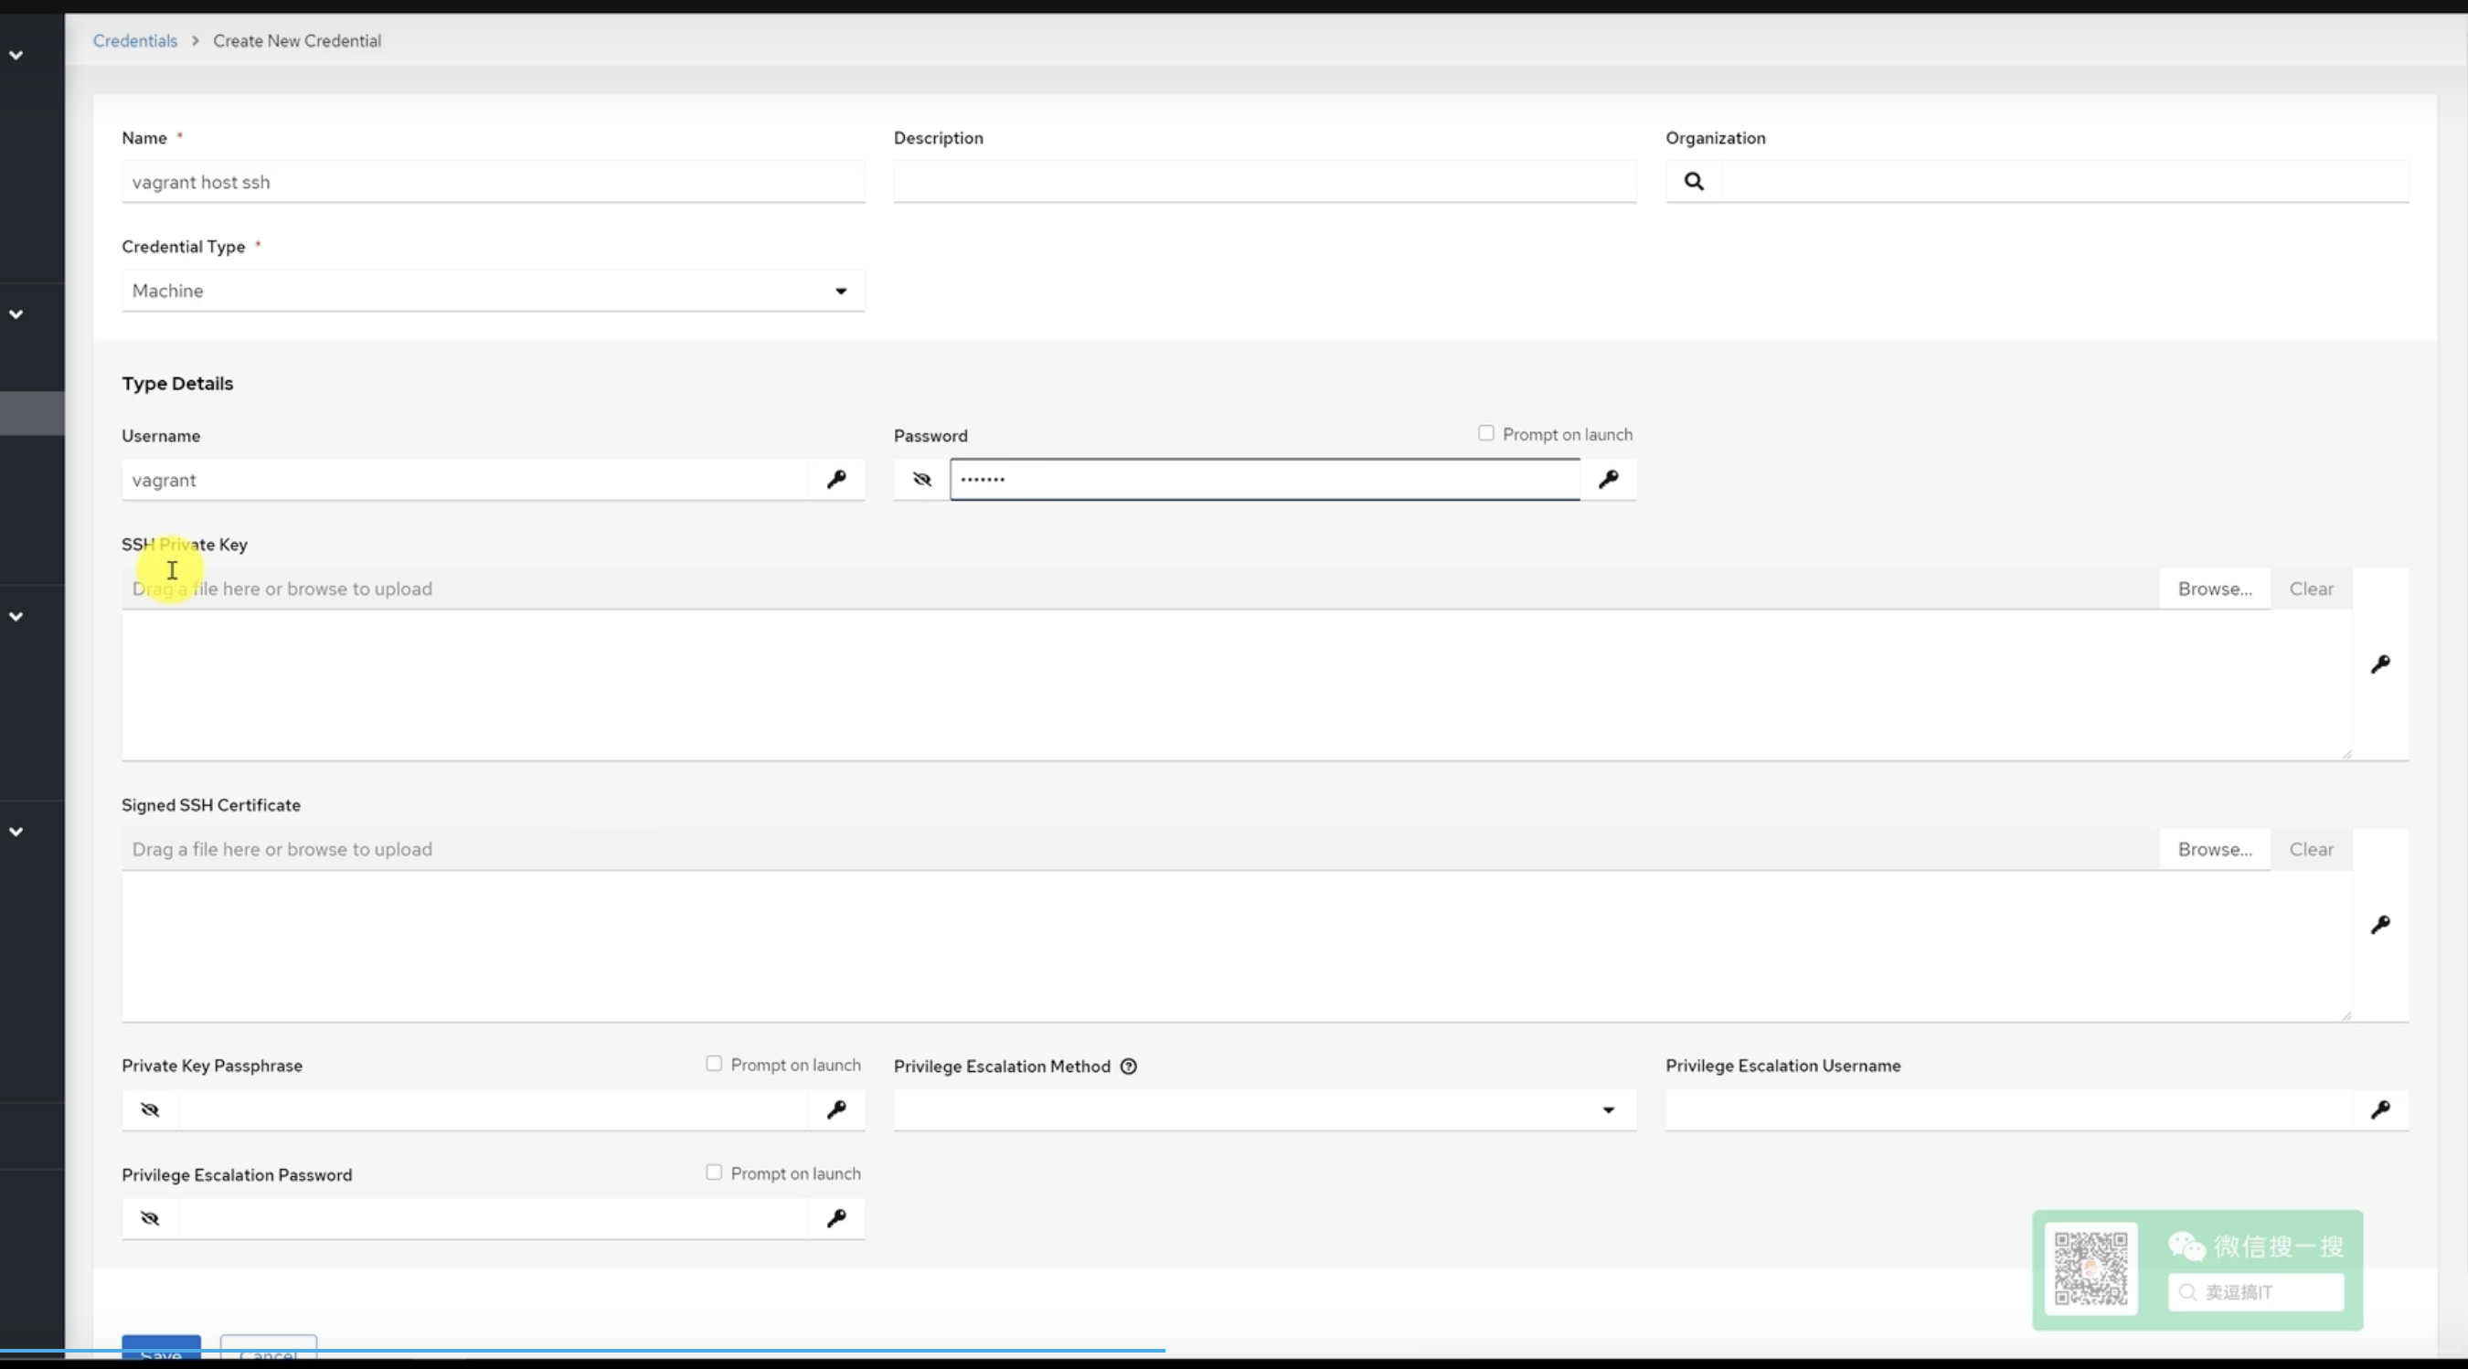Click Clear for the Signed SSH Certificate
The image size is (2468, 1369).
[x=2311, y=849]
